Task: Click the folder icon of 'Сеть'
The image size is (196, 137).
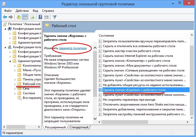Action: [19, 89]
